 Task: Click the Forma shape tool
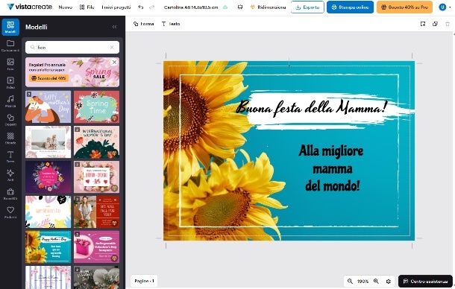tap(144, 24)
